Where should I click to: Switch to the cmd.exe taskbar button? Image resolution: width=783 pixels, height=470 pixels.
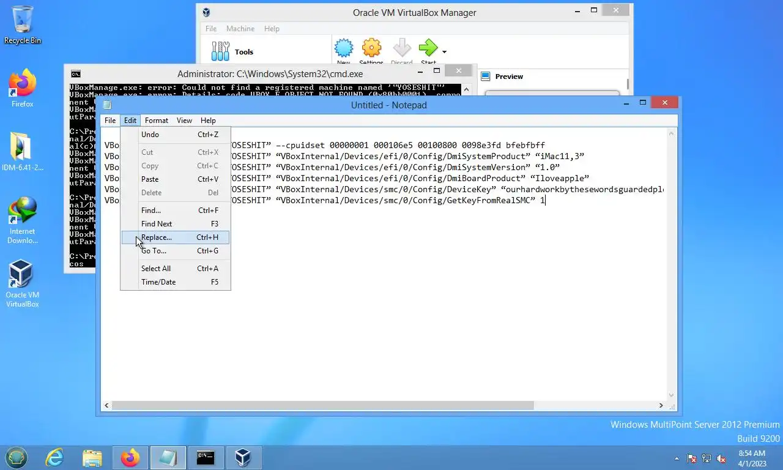click(206, 457)
